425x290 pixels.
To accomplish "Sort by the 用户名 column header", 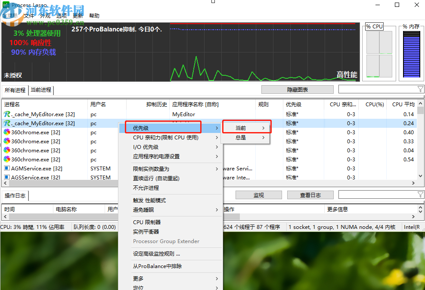I will coord(107,104).
